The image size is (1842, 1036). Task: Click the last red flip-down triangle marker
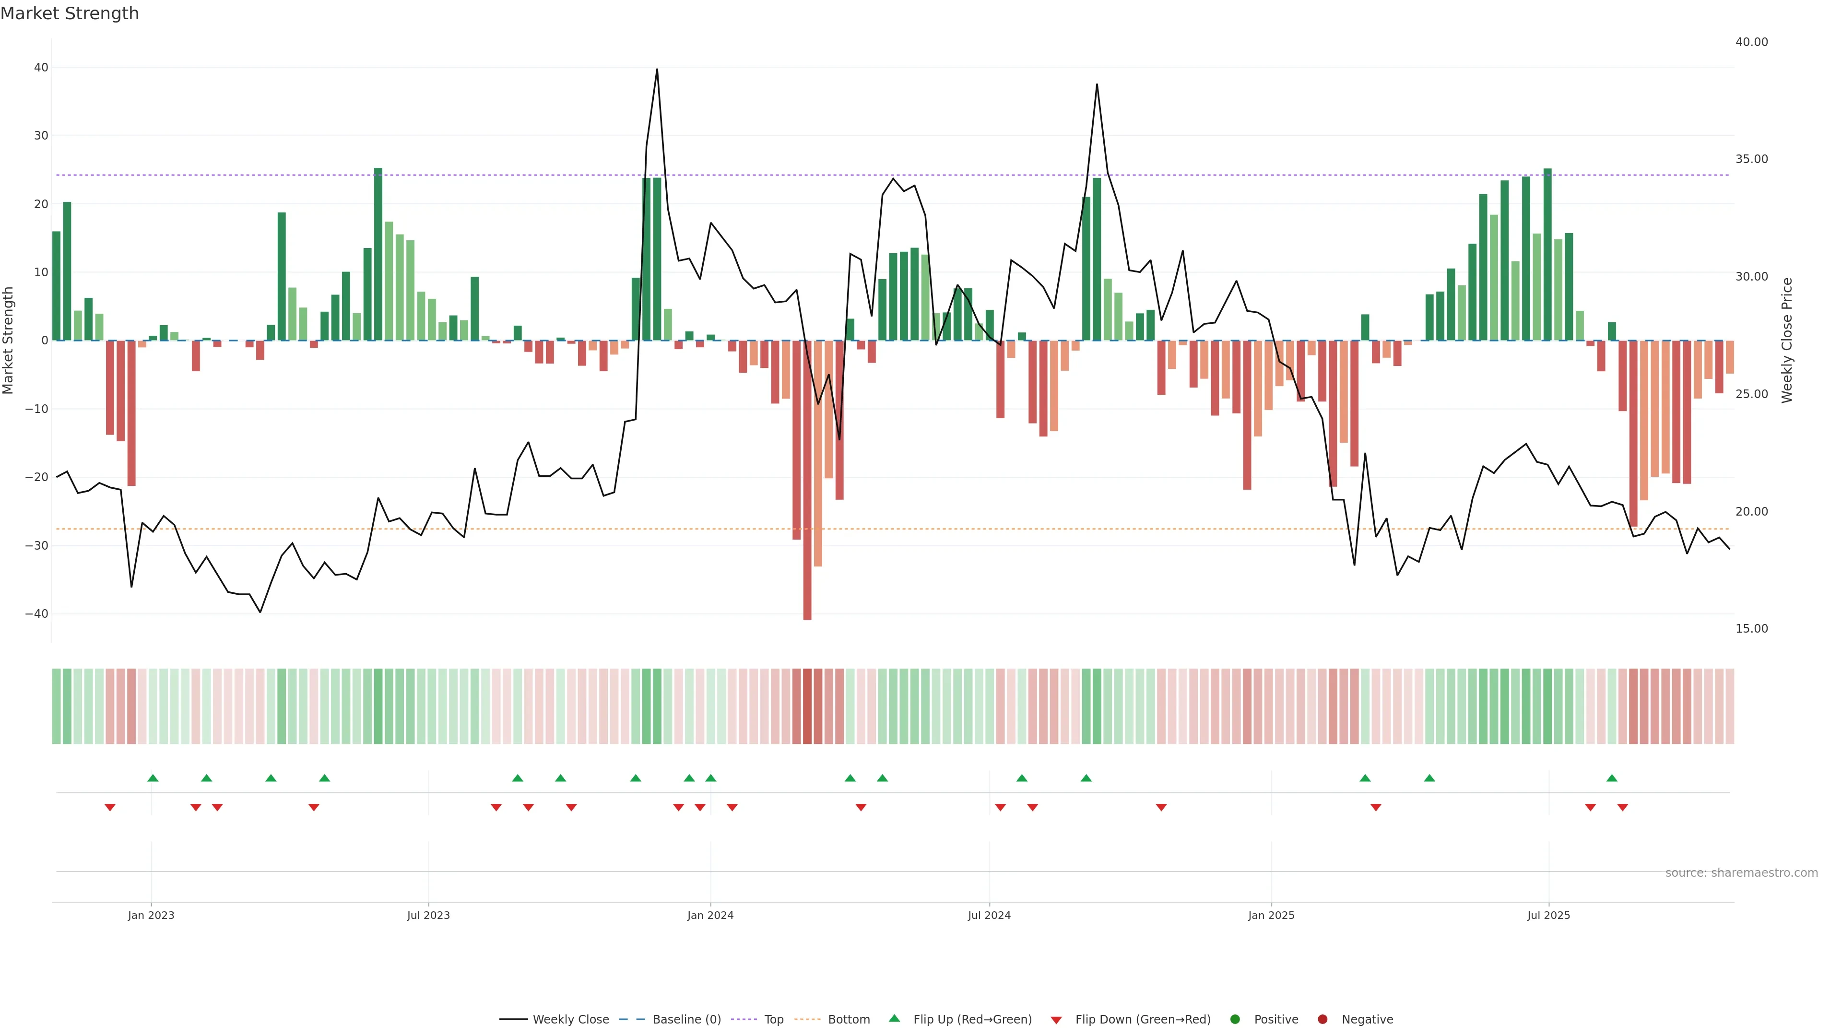click(x=1622, y=807)
